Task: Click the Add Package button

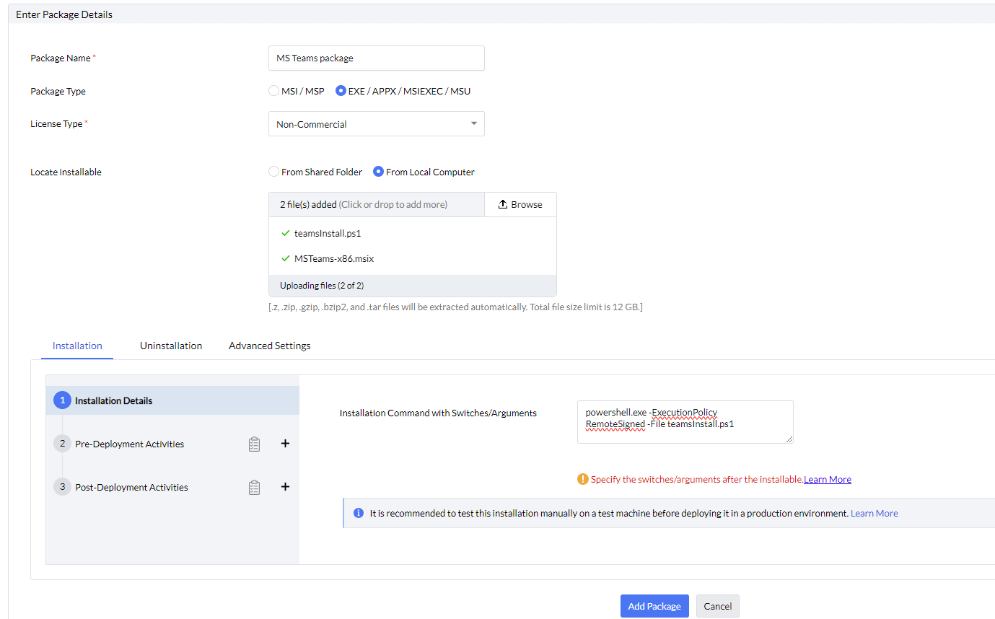Action: (654, 606)
